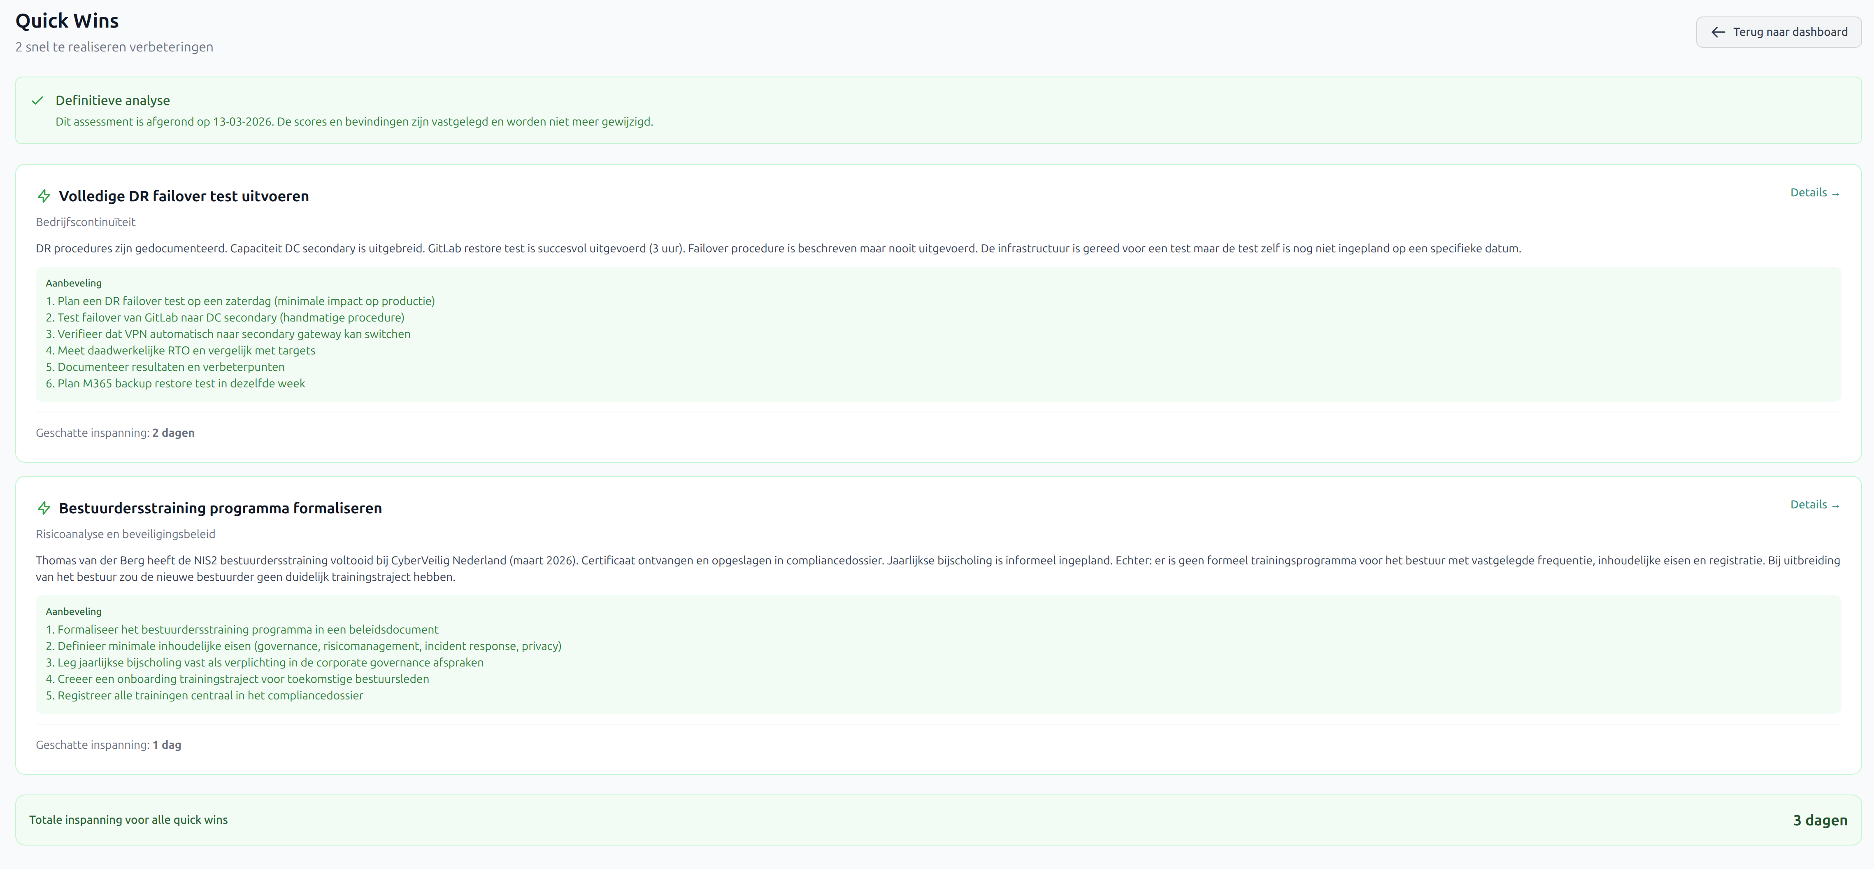Click the lightning icon next to the DR failover title
The height and width of the screenshot is (869, 1874).
pyautogui.click(x=44, y=196)
